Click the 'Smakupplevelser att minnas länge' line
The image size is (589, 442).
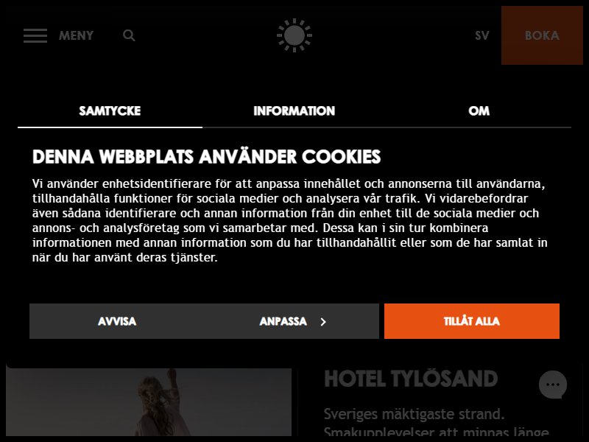[x=436, y=432]
